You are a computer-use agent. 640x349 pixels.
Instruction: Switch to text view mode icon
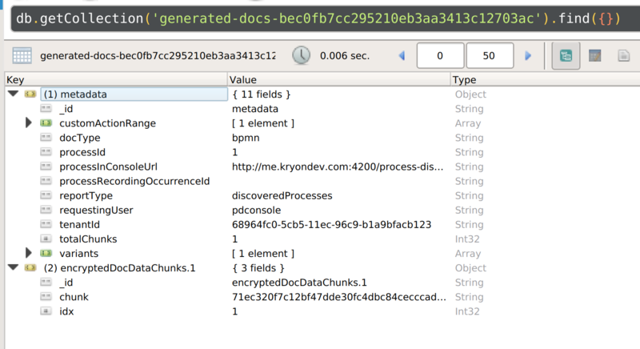click(623, 55)
